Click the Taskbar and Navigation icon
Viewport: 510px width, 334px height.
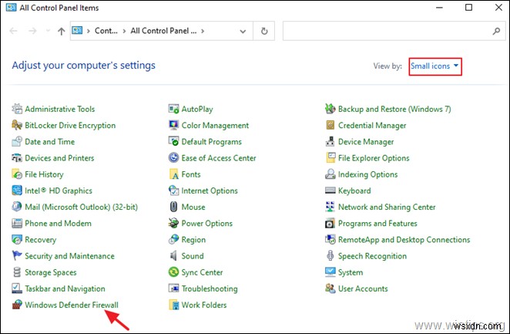pyautogui.click(x=17, y=288)
